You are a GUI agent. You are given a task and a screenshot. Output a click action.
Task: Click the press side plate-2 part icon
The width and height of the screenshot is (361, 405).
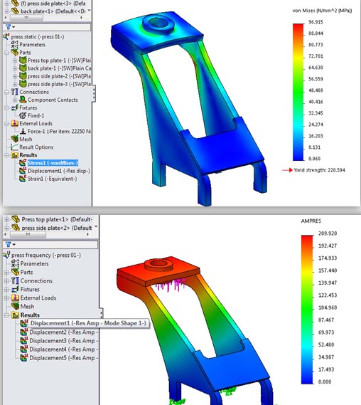(x=23, y=76)
